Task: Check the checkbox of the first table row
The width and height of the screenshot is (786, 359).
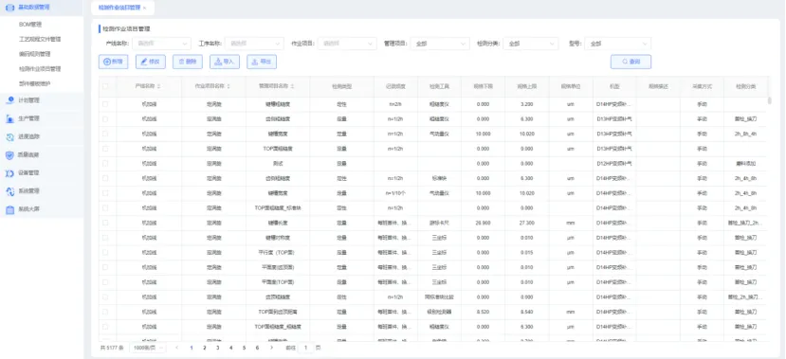Action: (105, 104)
